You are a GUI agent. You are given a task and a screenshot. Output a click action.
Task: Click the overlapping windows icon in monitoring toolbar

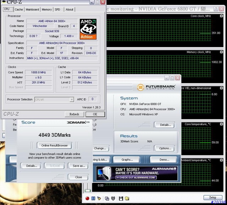[107, 199]
